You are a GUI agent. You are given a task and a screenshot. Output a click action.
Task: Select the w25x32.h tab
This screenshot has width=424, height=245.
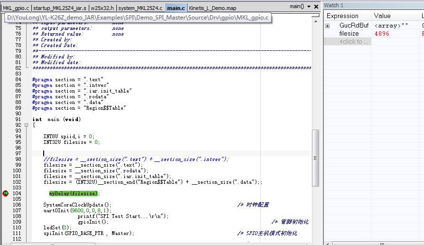coord(103,8)
